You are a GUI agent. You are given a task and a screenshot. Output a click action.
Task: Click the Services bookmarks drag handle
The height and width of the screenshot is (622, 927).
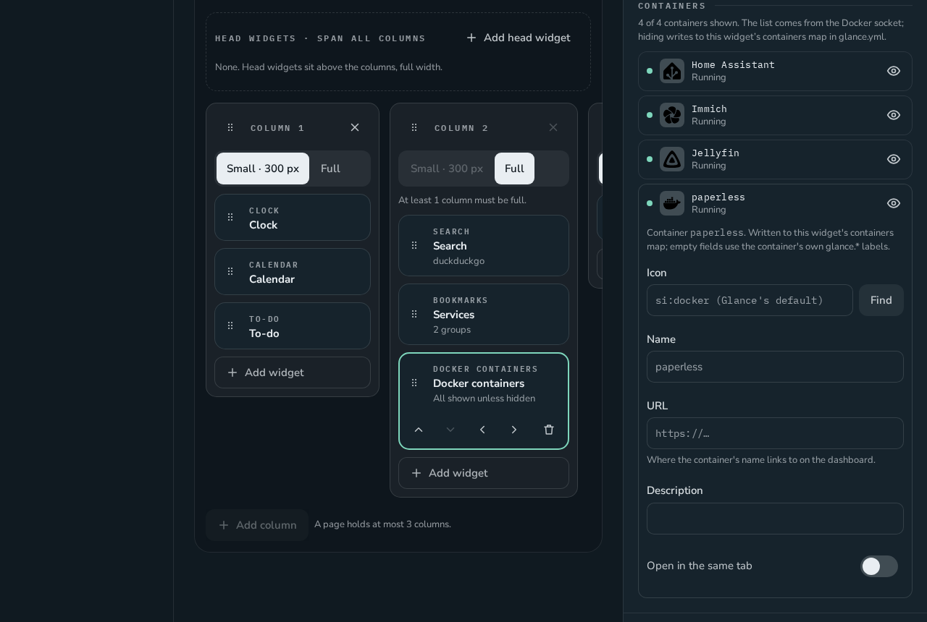point(414,314)
